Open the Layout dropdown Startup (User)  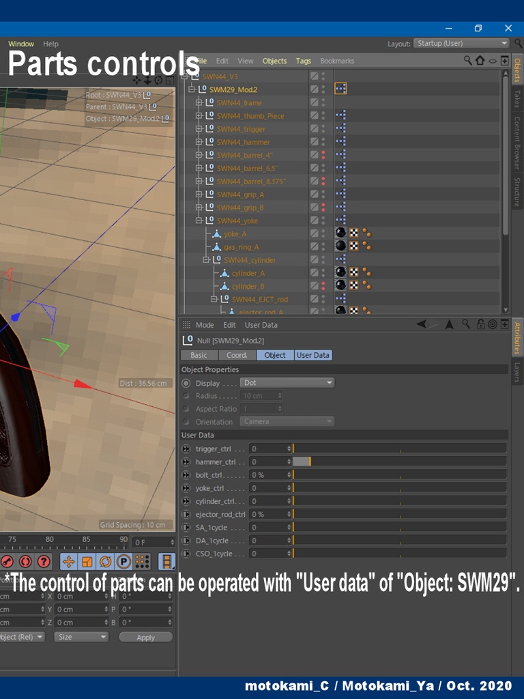point(461,43)
